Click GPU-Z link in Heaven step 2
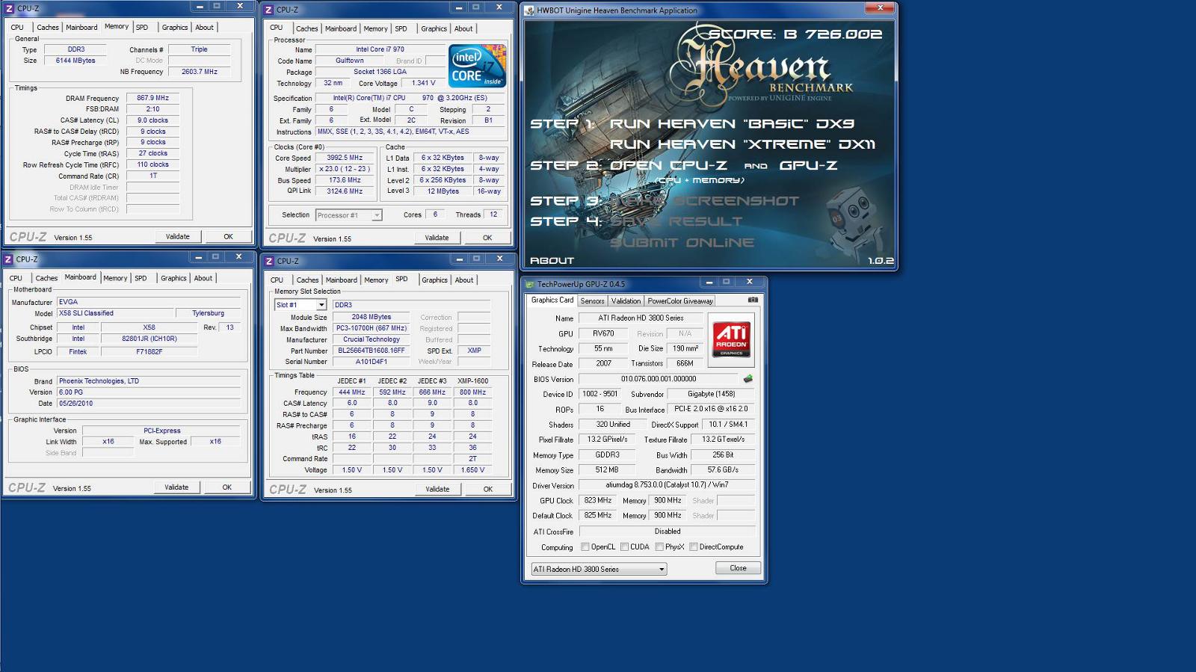1196x672 pixels. [808, 165]
